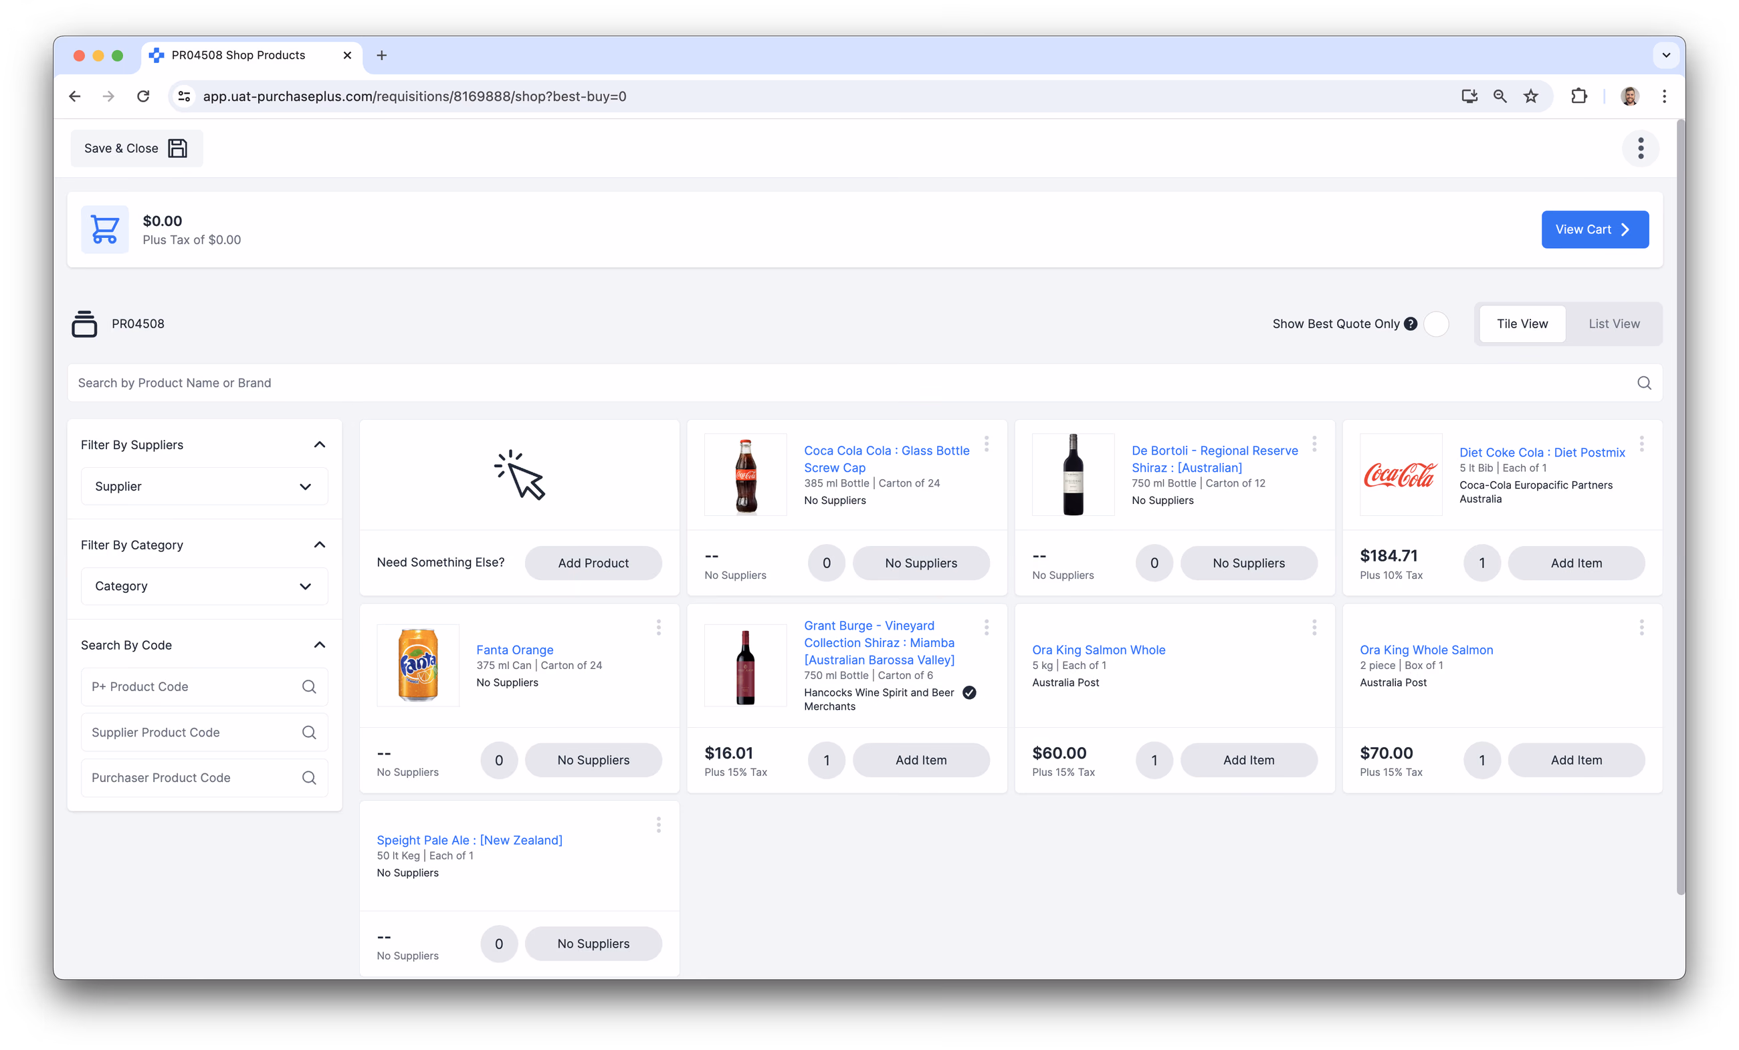
Task: Open the Coca Cola Glass Bottle product link
Action: coord(886,459)
